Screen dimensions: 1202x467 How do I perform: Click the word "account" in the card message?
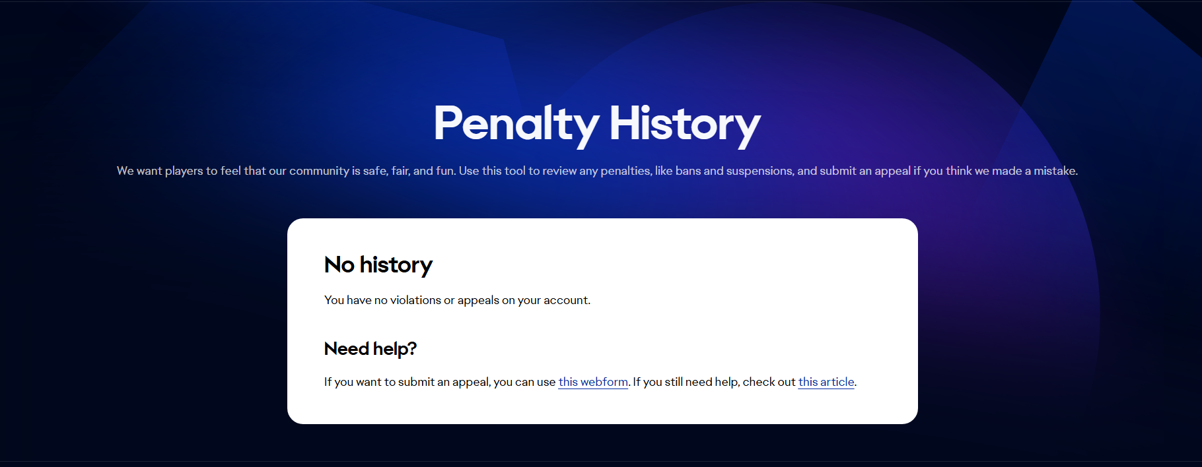pos(565,300)
